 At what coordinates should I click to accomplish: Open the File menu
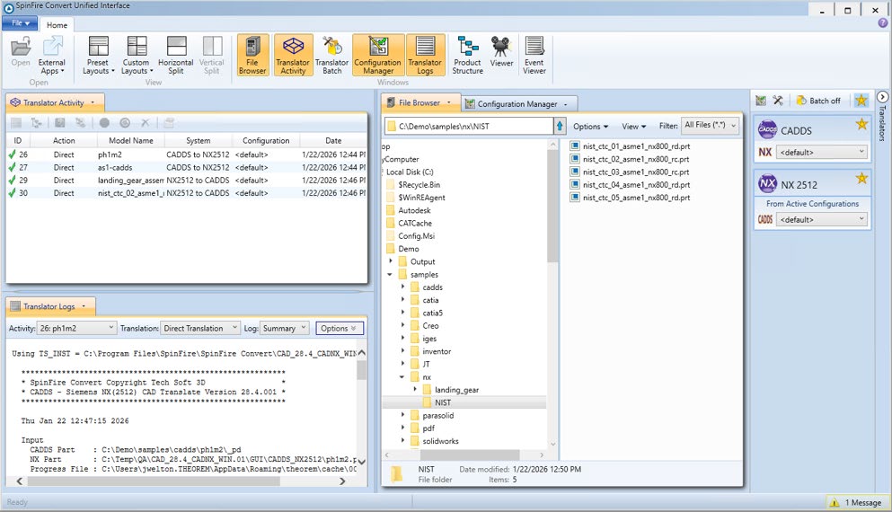[20, 22]
